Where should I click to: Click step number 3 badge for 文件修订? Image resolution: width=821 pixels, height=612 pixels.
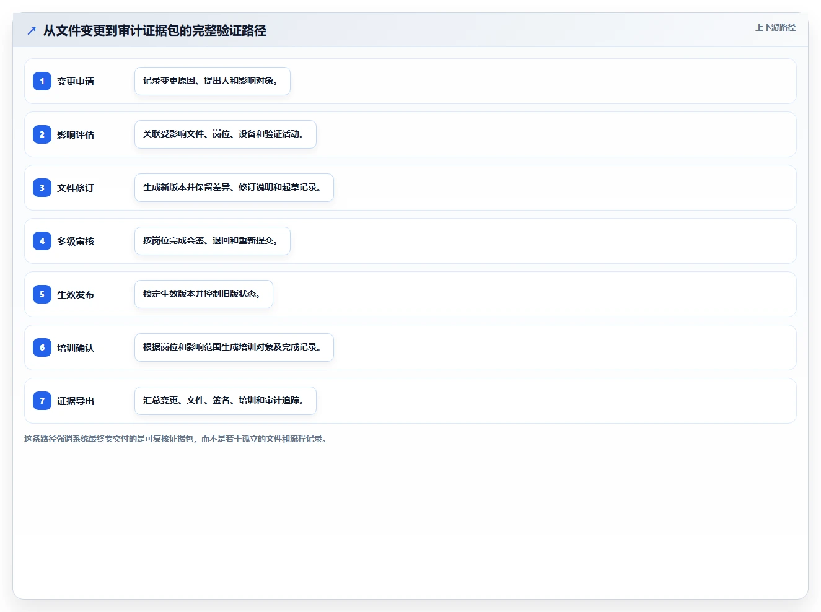coord(42,188)
